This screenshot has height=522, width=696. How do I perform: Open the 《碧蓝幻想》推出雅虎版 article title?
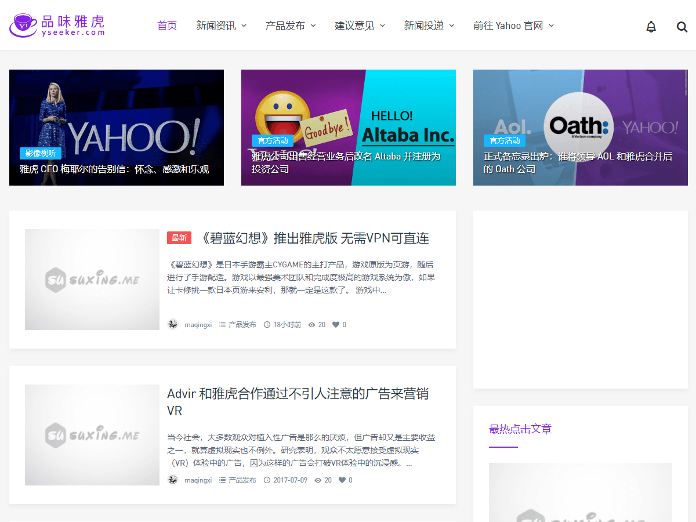point(314,238)
